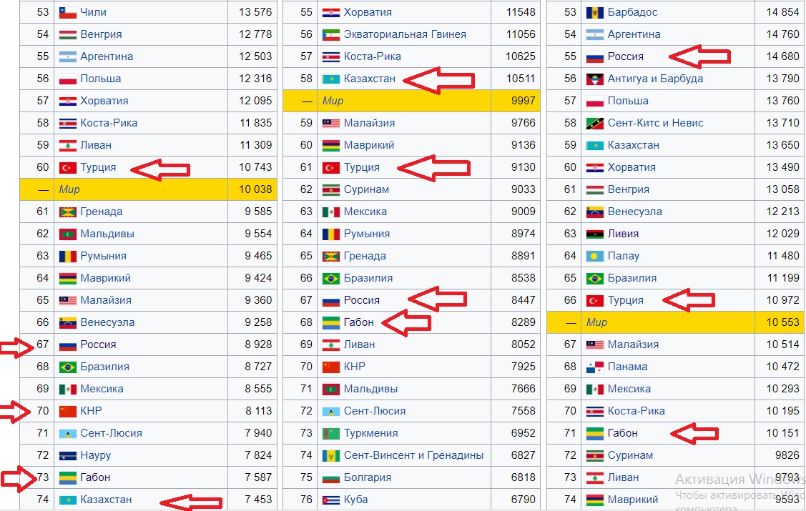
Task: Click Mexico flag in the 10 293 row
Action: pos(595,390)
